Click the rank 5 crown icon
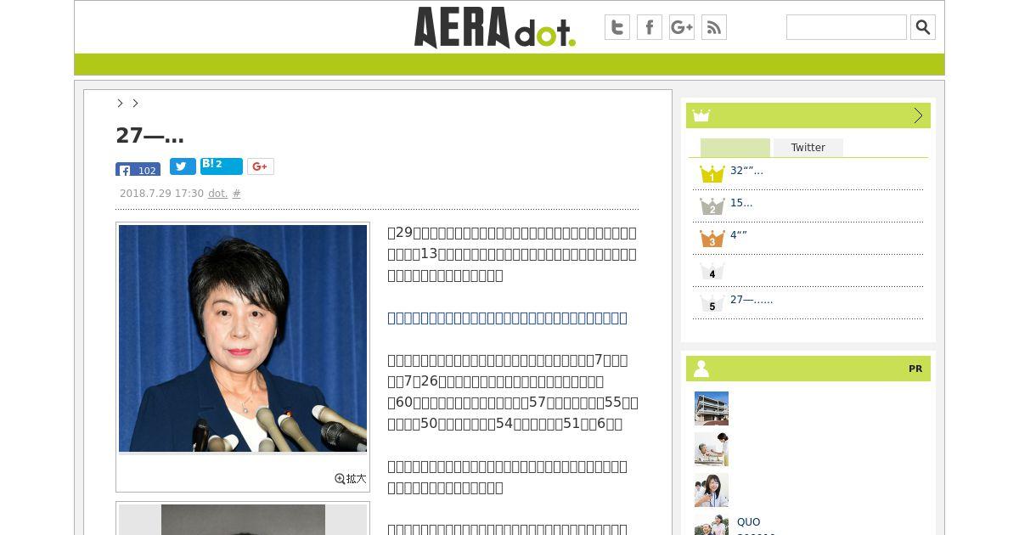This screenshot has width=1019, height=535. pos(712,303)
